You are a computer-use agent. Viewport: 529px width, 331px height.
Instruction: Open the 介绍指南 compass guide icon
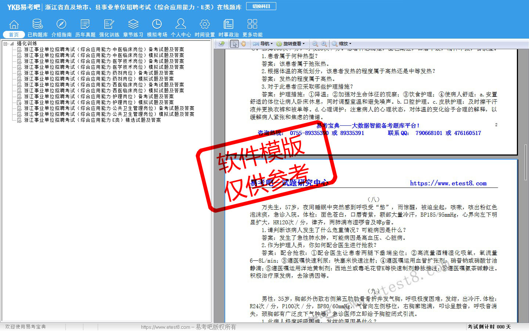61,28
